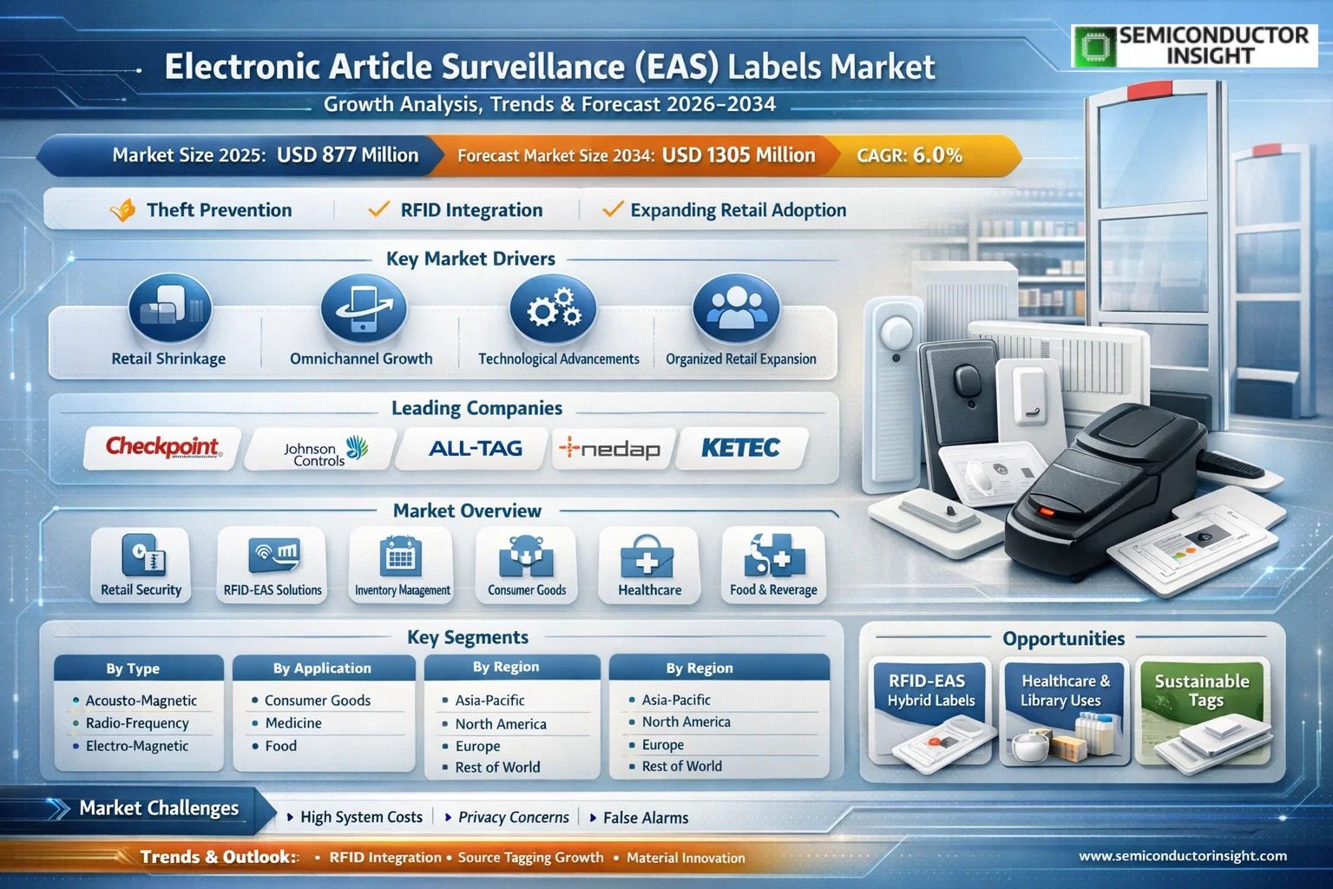Click the Trends & Outlook label
This screenshot has width=1333, height=889.
(x=218, y=857)
